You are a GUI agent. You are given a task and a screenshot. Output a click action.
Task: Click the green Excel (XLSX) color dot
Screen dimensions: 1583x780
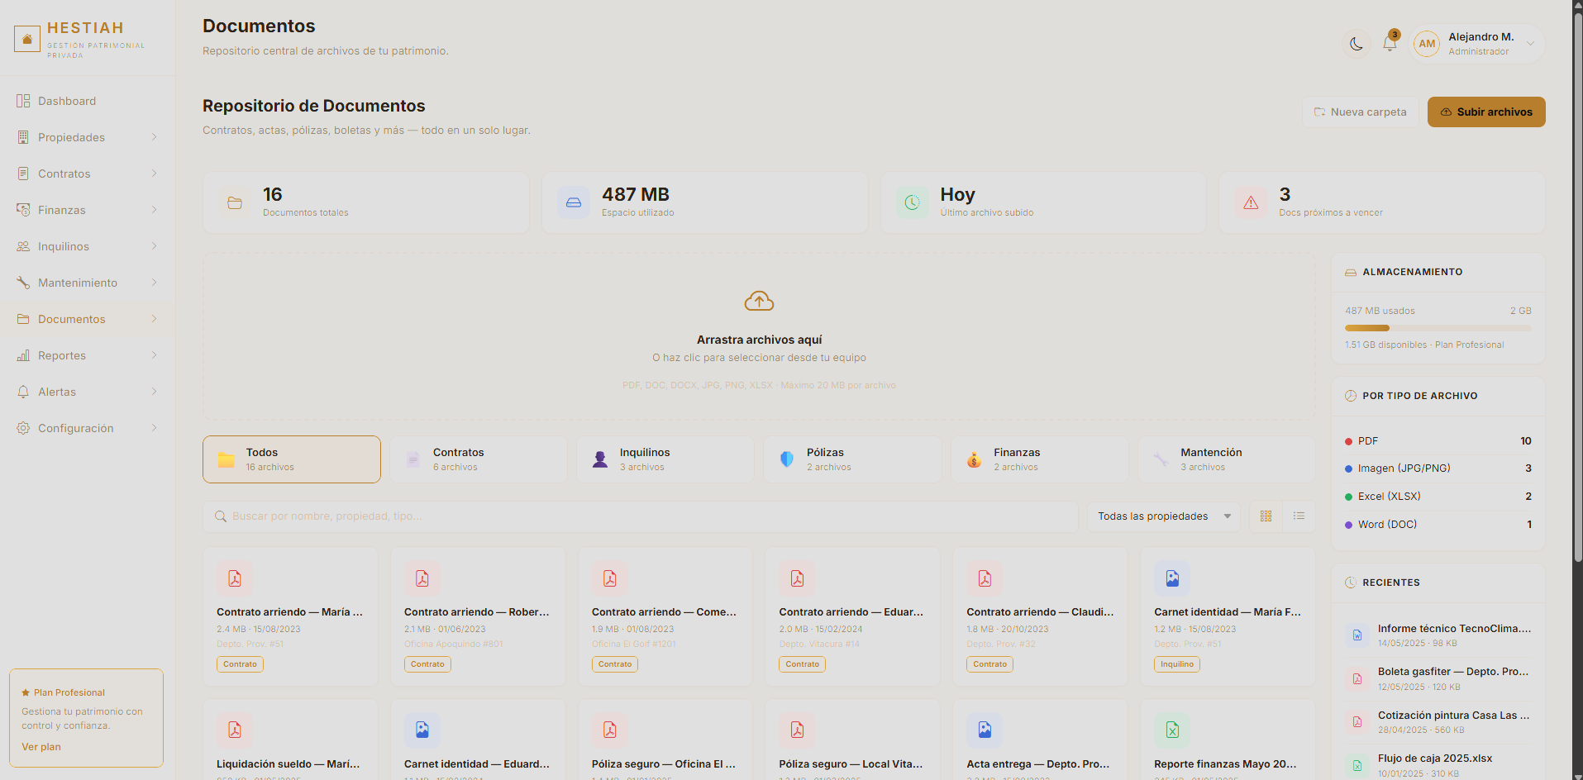coord(1348,497)
